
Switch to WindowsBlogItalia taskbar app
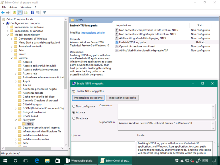[x=80, y=161]
